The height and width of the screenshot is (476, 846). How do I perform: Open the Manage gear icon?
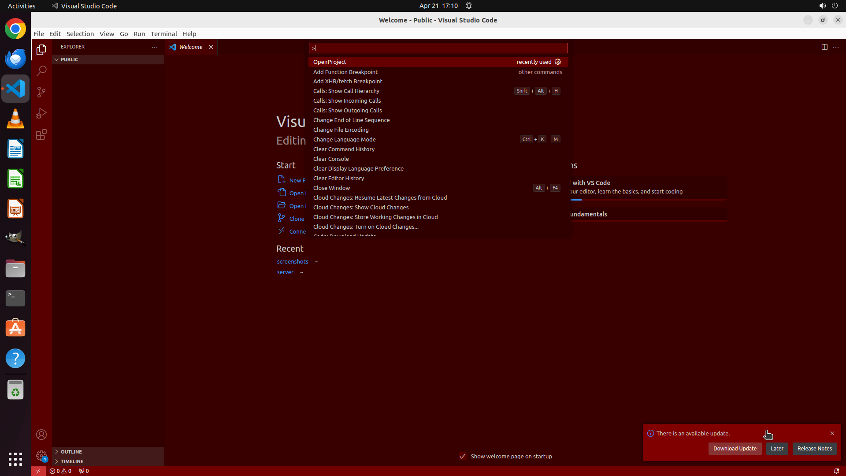[x=41, y=456]
